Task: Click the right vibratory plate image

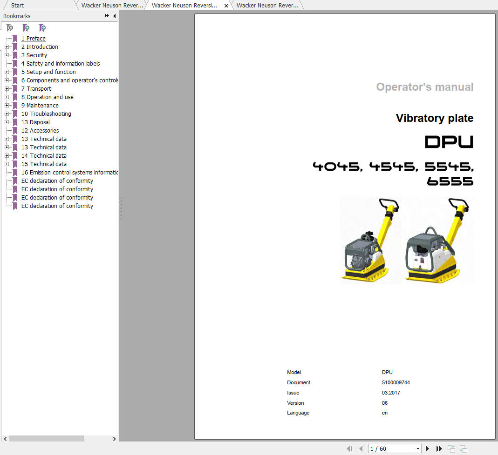Action: click(437, 241)
